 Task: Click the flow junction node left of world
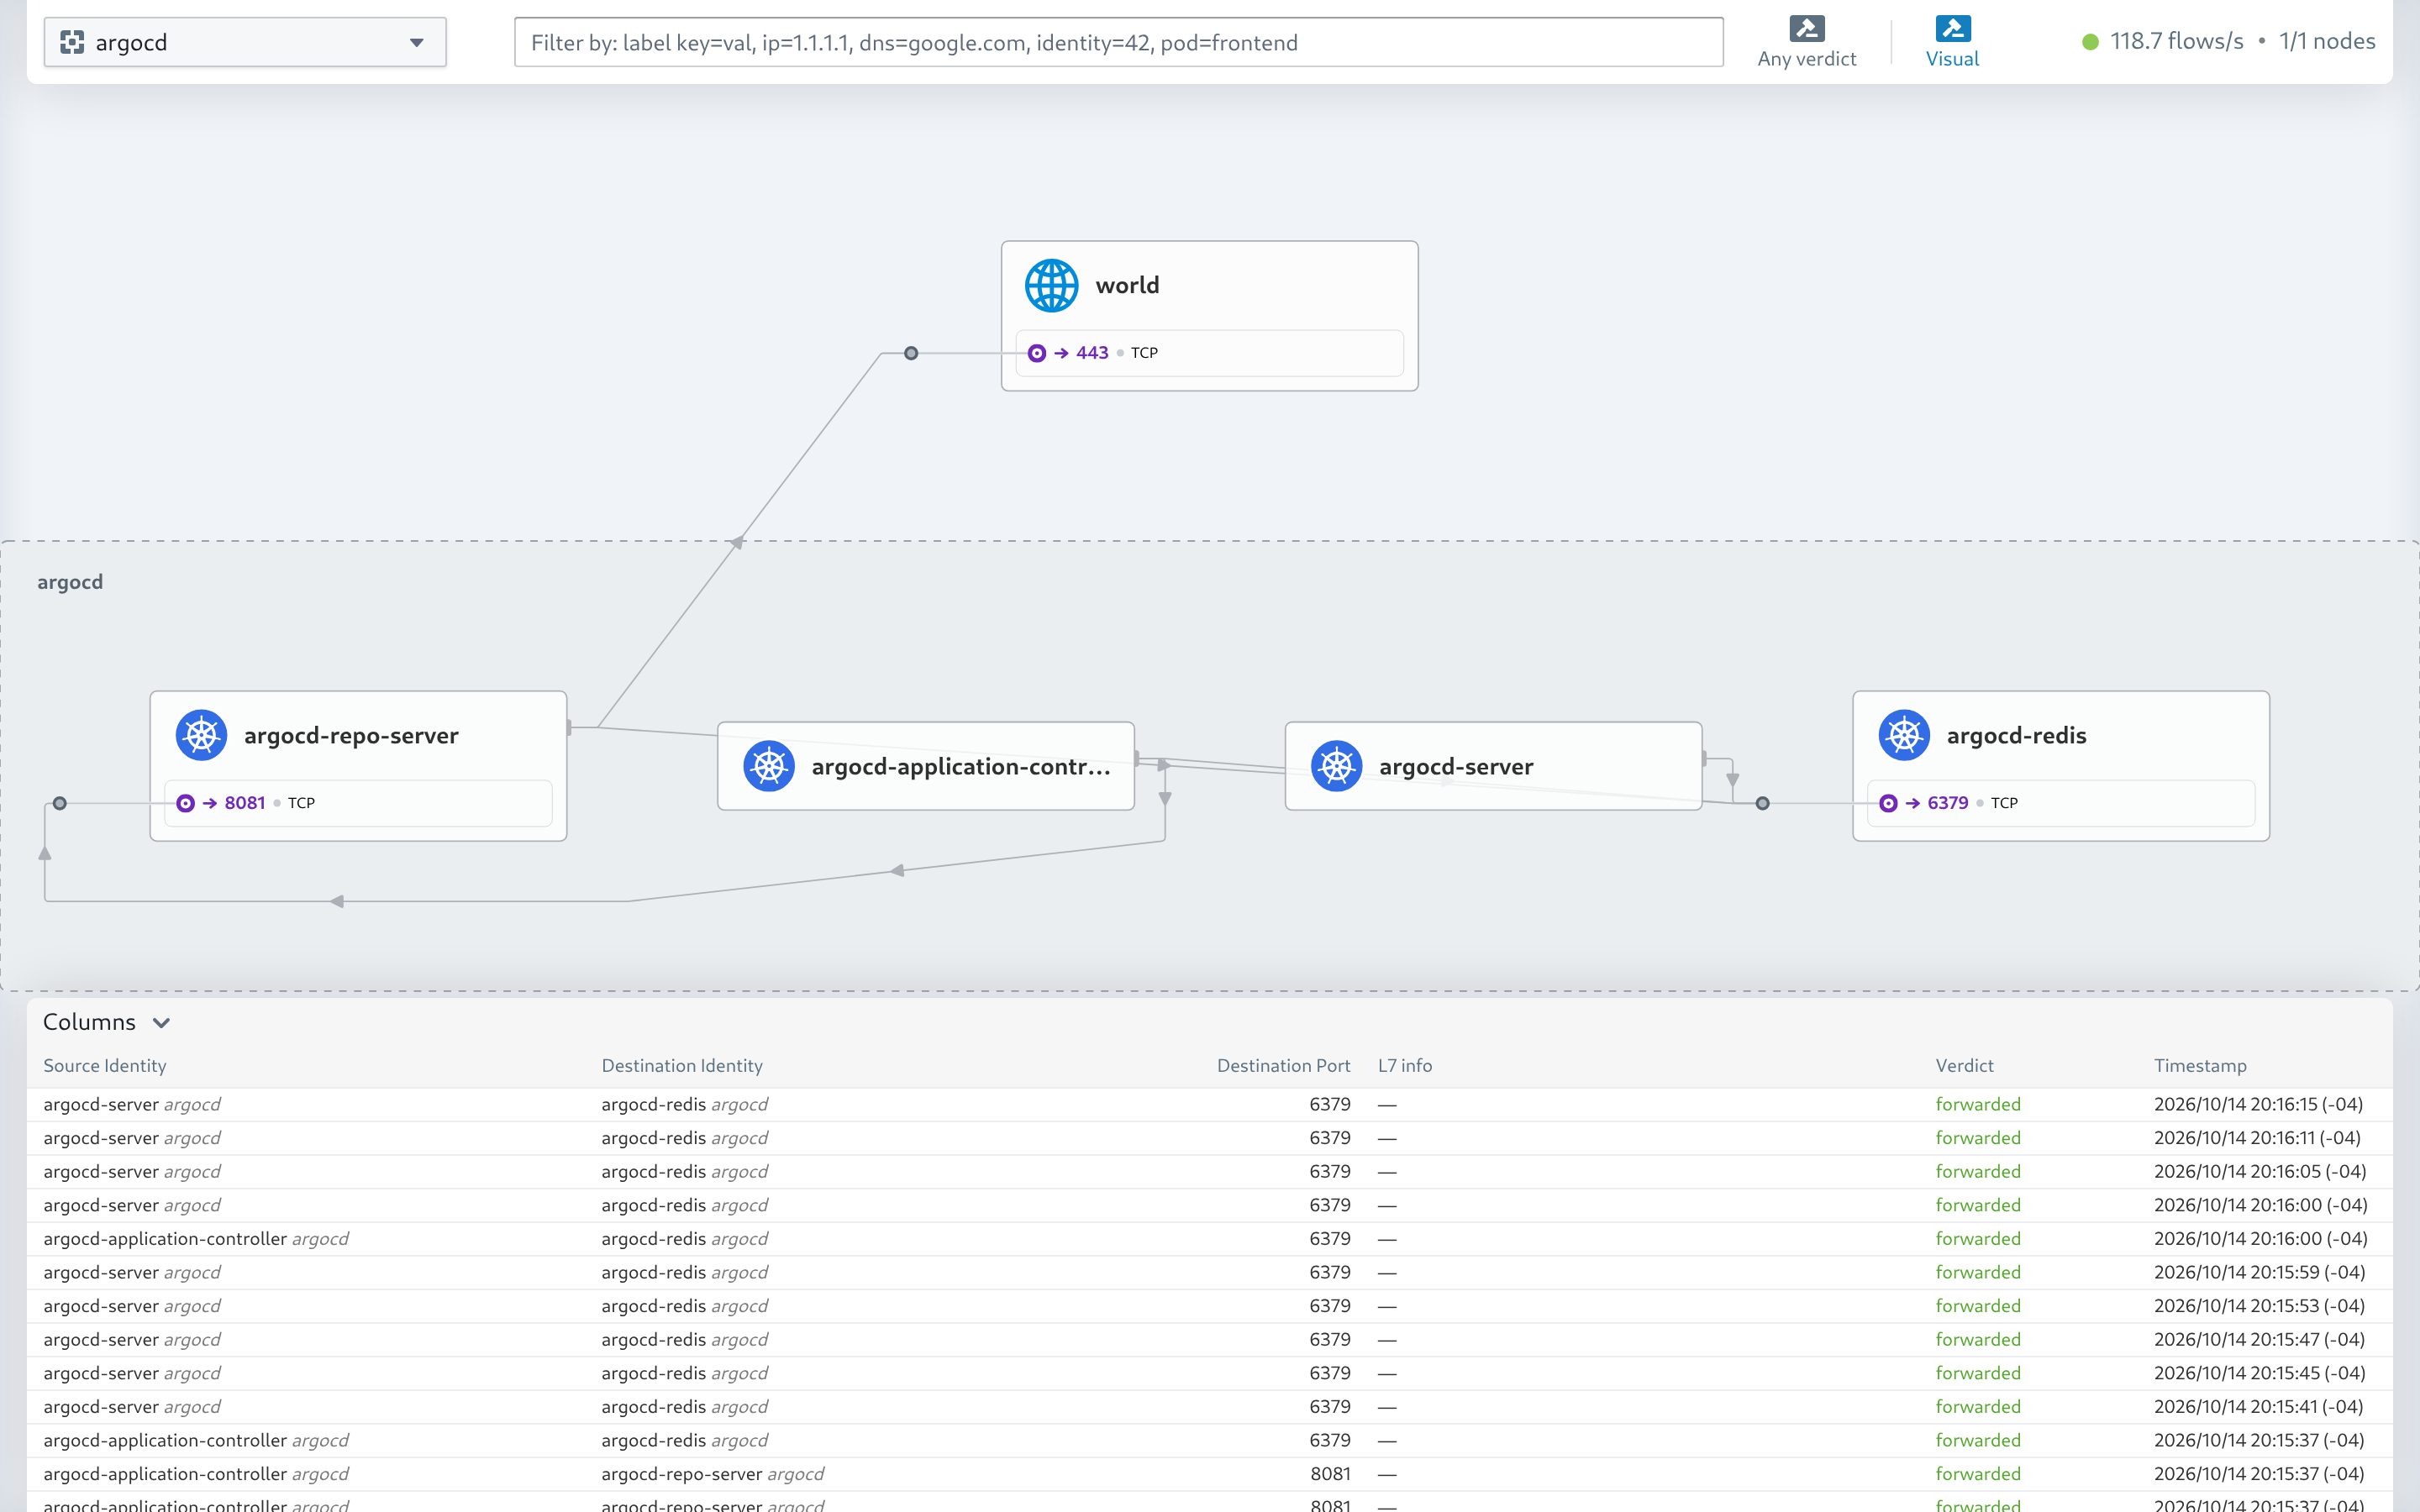(911, 353)
